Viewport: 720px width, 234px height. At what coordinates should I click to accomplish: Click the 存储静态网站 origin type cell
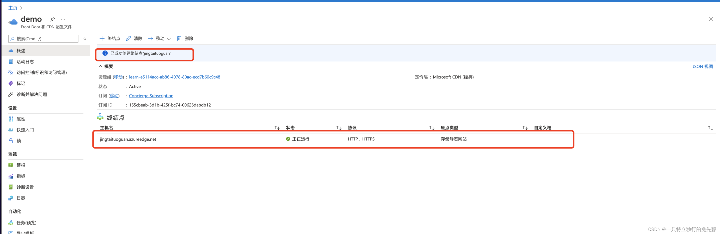pyautogui.click(x=454, y=139)
